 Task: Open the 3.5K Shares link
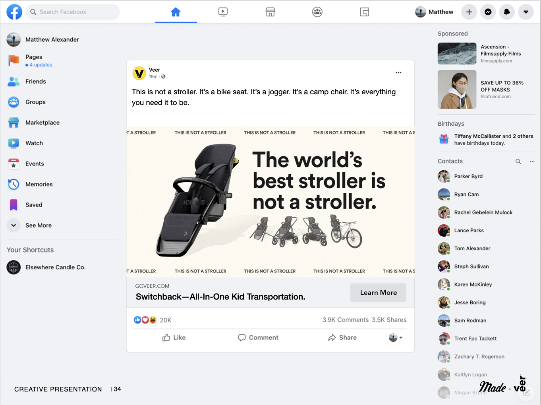tap(389, 320)
